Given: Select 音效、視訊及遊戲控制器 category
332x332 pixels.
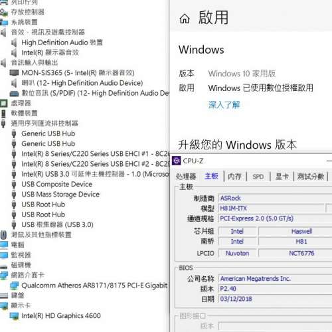Looking at the screenshot, I should [x=48, y=33].
